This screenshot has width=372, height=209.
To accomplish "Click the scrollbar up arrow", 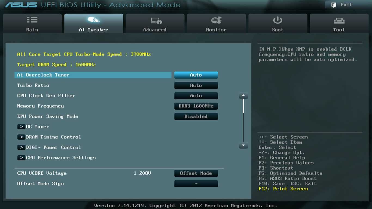I will [243, 96].
